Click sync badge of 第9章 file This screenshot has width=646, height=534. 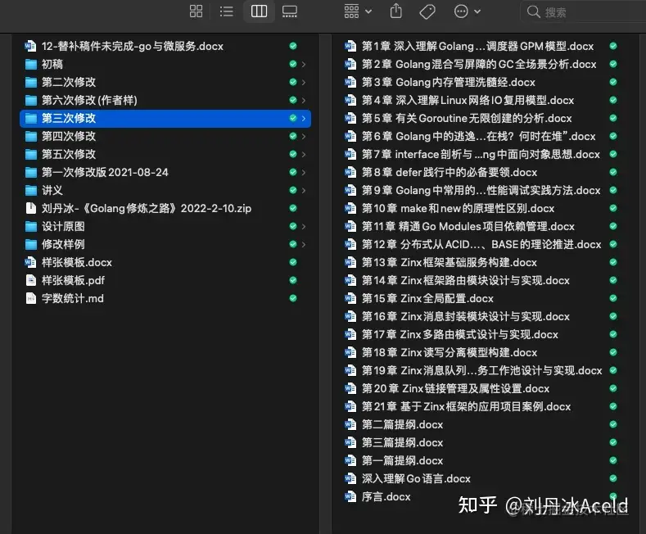[613, 190]
